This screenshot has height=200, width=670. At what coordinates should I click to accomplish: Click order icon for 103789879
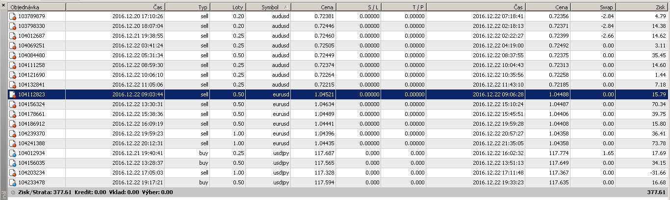[13, 16]
